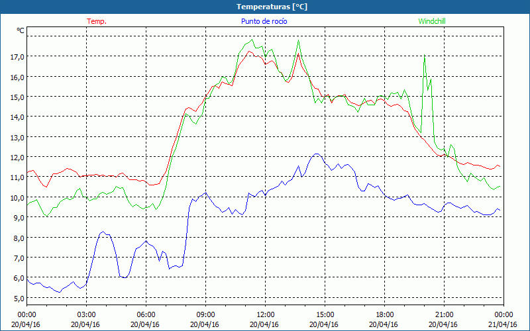Click the 09:00 time axis label
Viewport: 530px width, 331px height.
coord(205,315)
